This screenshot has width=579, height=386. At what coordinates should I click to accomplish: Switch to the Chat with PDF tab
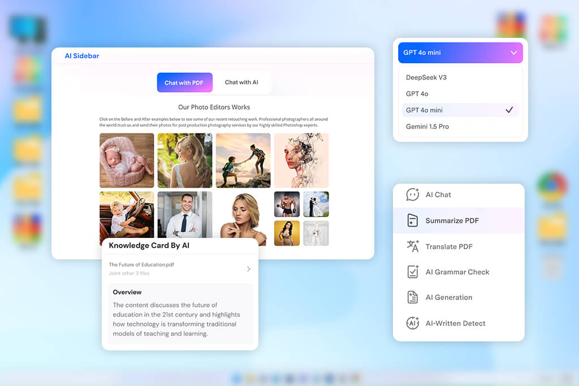(x=185, y=83)
